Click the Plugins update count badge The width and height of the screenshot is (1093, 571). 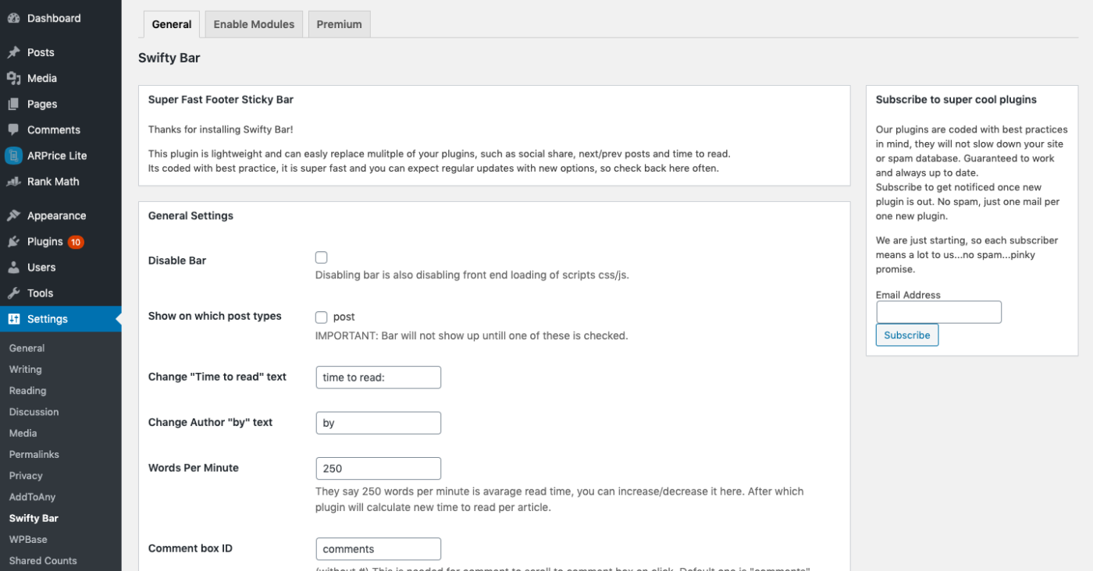coord(76,242)
